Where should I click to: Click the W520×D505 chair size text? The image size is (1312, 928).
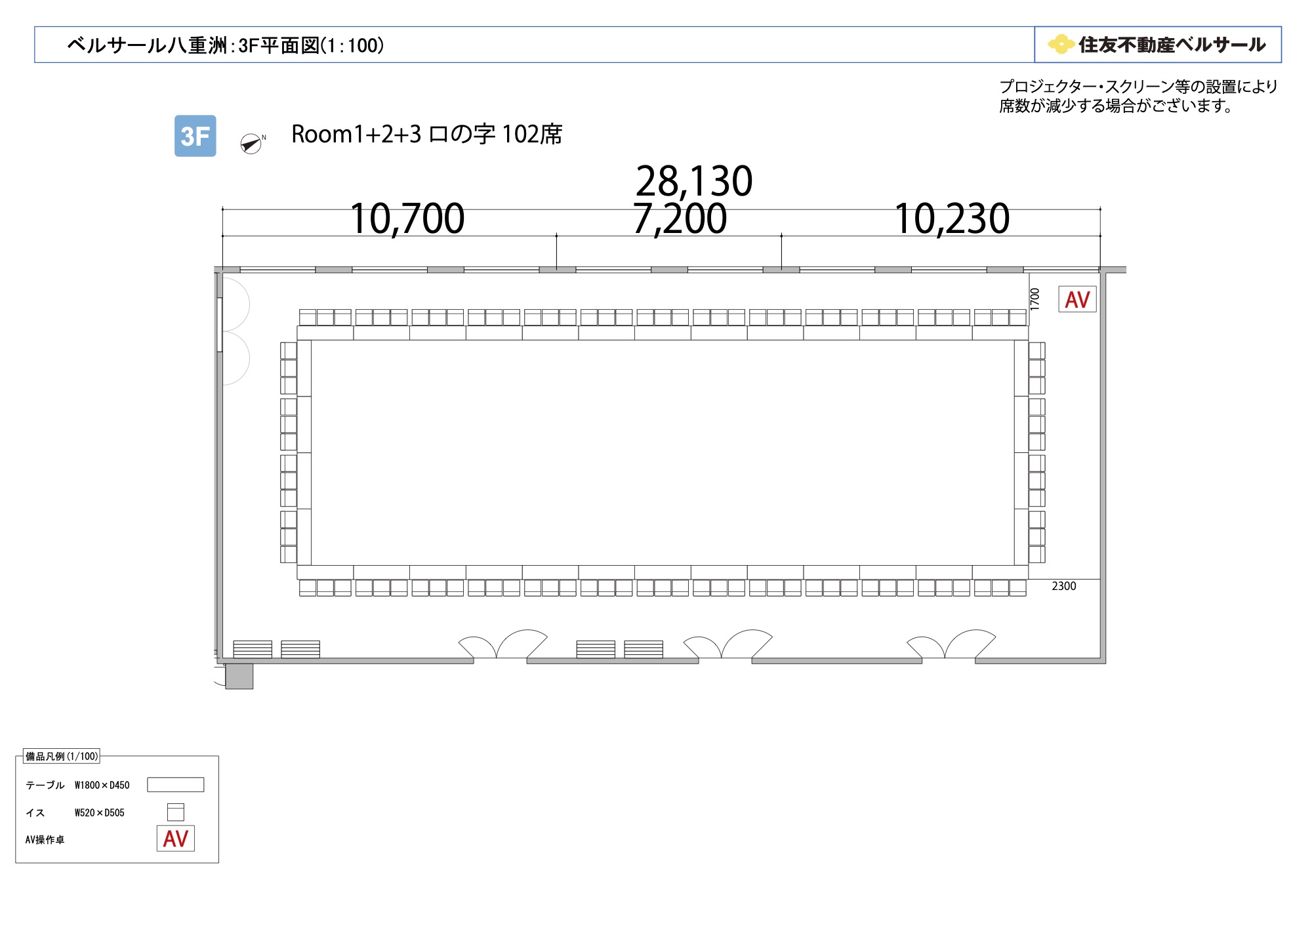[x=100, y=812]
